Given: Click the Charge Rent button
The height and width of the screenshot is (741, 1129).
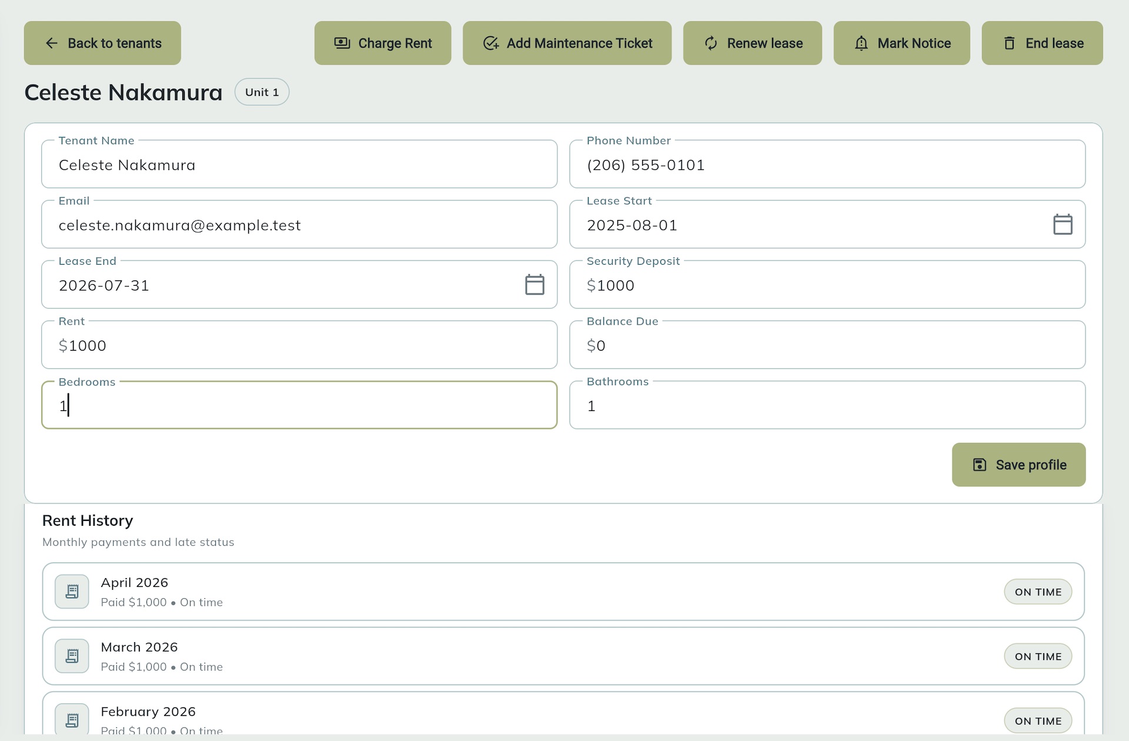Looking at the screenshot, I should 383,43.
